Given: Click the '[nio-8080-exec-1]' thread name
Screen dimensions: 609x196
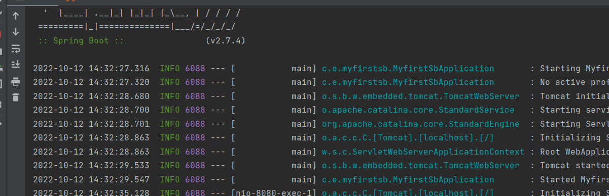Looking at the screenshot, I should point(274,193).
